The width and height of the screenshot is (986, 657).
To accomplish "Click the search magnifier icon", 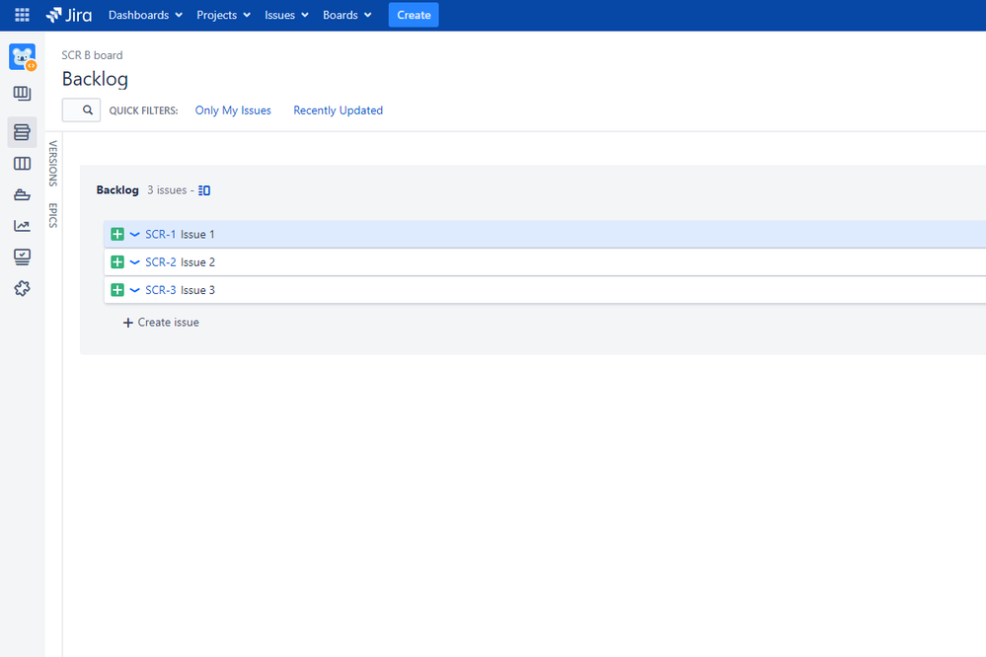I will (x=88, y=110).
